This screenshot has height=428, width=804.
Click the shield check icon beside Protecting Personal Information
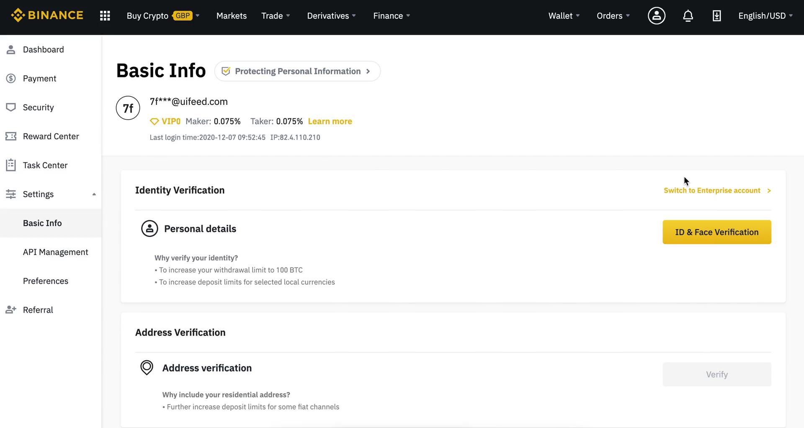point(226,71)
